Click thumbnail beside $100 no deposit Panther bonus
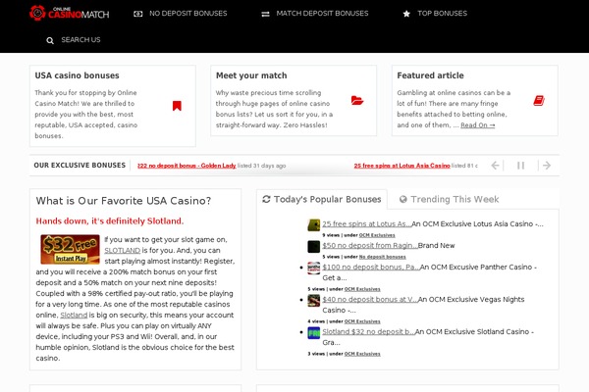This screenshot has width=589, height=392. point(314,268)
